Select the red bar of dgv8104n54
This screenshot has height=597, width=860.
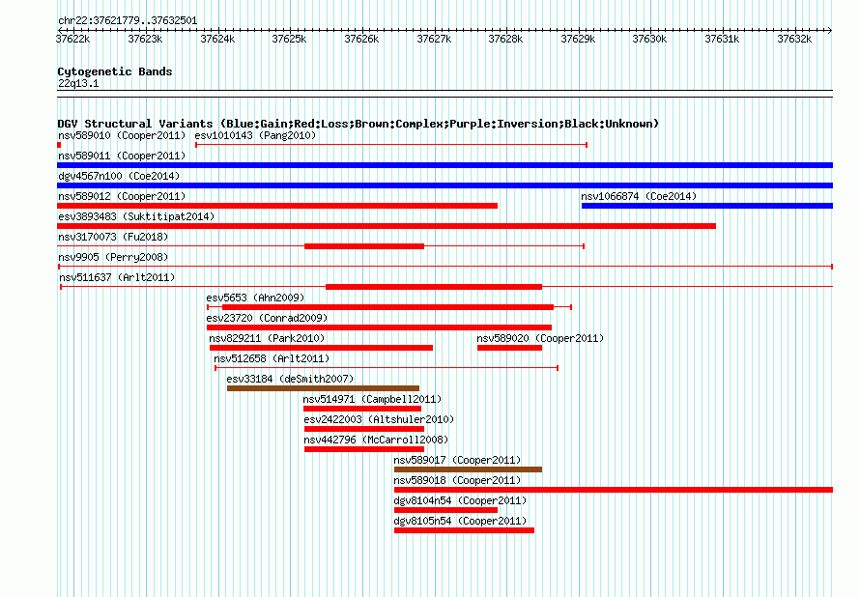(445, 510)
